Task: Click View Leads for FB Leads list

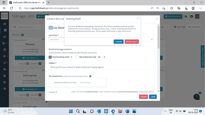Action: [30, 58]
